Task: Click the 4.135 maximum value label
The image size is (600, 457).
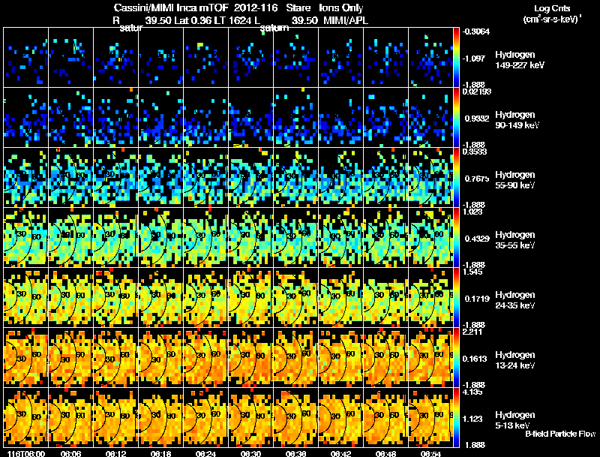Action: [472, 392]
